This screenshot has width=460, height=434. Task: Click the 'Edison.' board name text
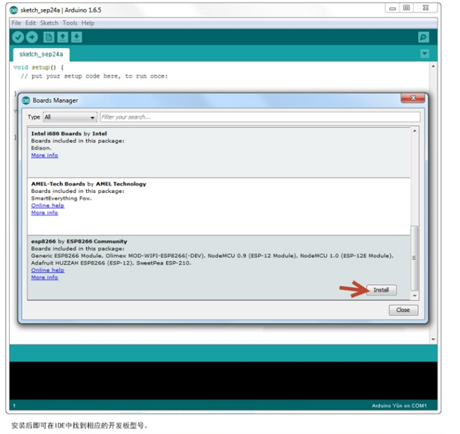[41, 148]
